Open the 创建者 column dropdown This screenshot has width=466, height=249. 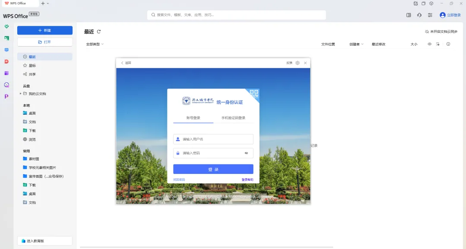(356, 44)
